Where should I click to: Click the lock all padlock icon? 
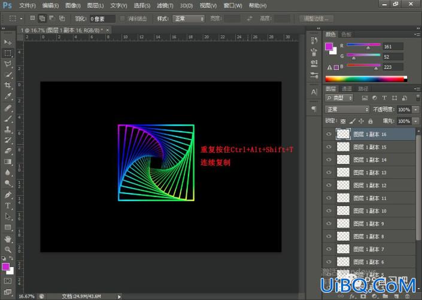(x=371, y=121)
